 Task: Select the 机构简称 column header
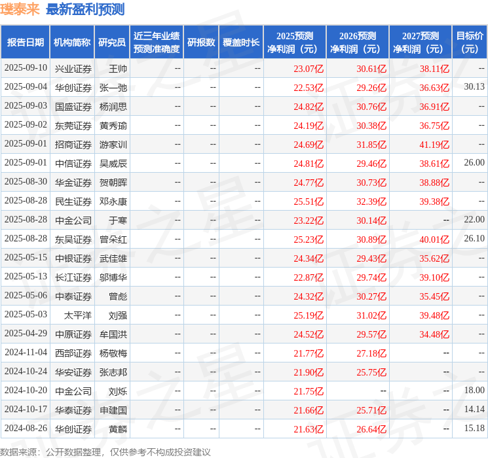coord(72,43)
